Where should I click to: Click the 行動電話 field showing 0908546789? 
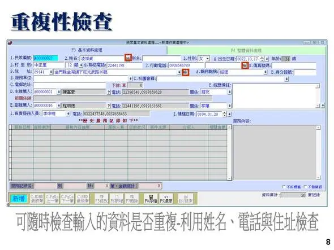pyautogui.click(x=186, y=65)
